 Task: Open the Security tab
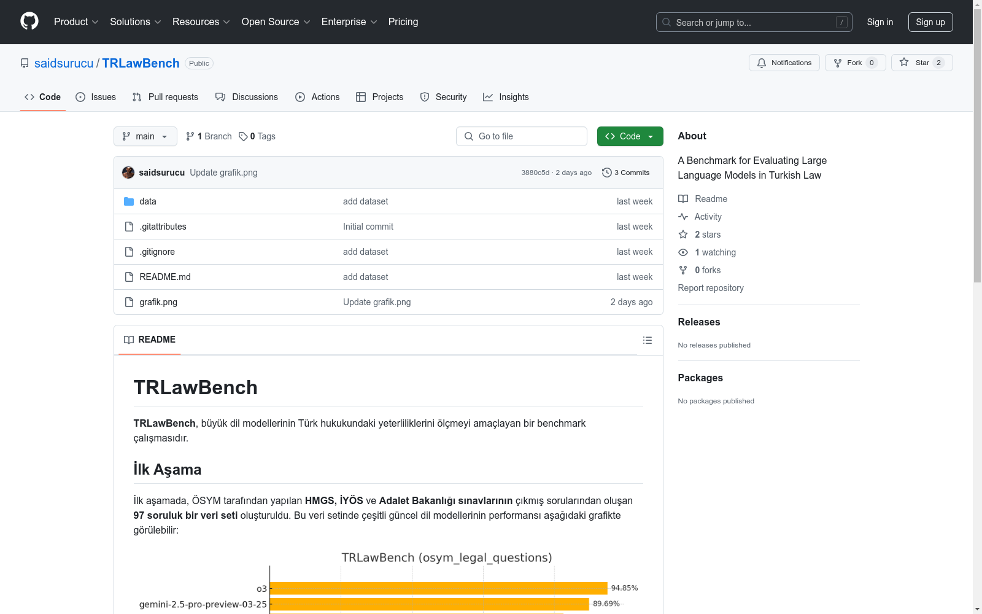tap(443, 97)
